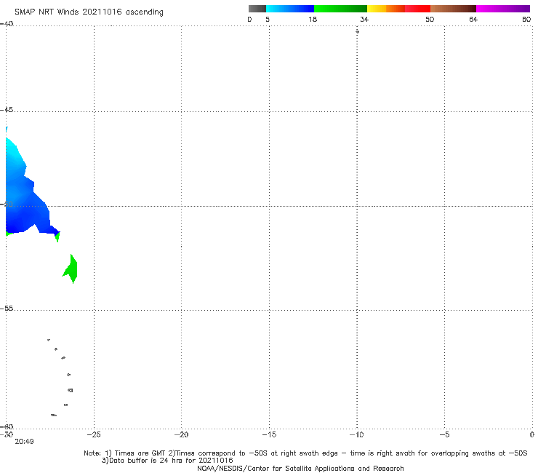This screenshot has width=538, height=473.
Task: Select the "-20" longitude axis label
Action: pyautogui.click(x=181, y=434)
